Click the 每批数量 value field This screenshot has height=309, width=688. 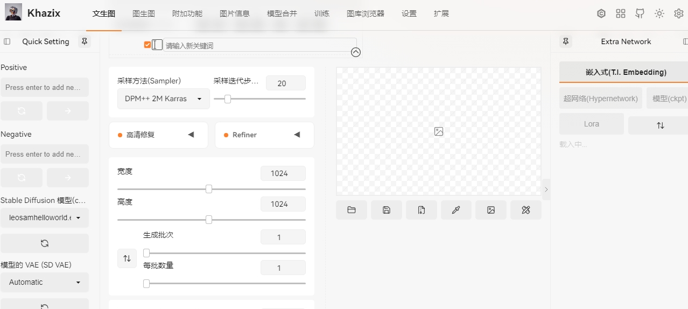(283, 268)
